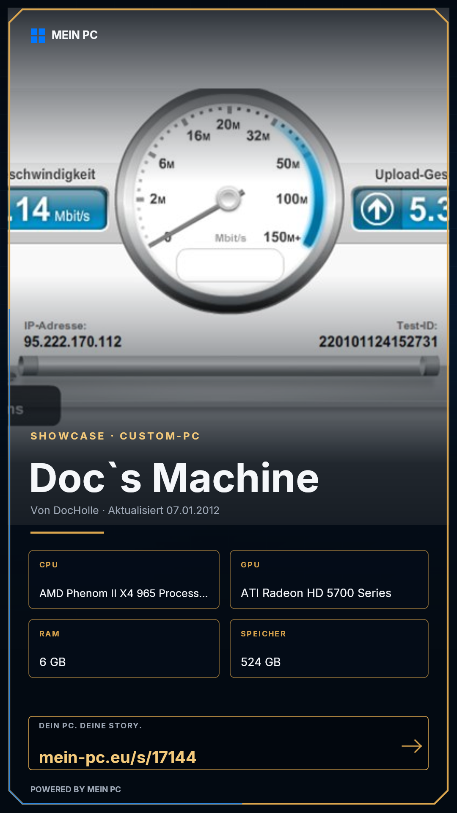Click the Doc`s Machine title
The width and height of the screenshot is (457, 813).
pyautogui.click(x=174, y=478)
